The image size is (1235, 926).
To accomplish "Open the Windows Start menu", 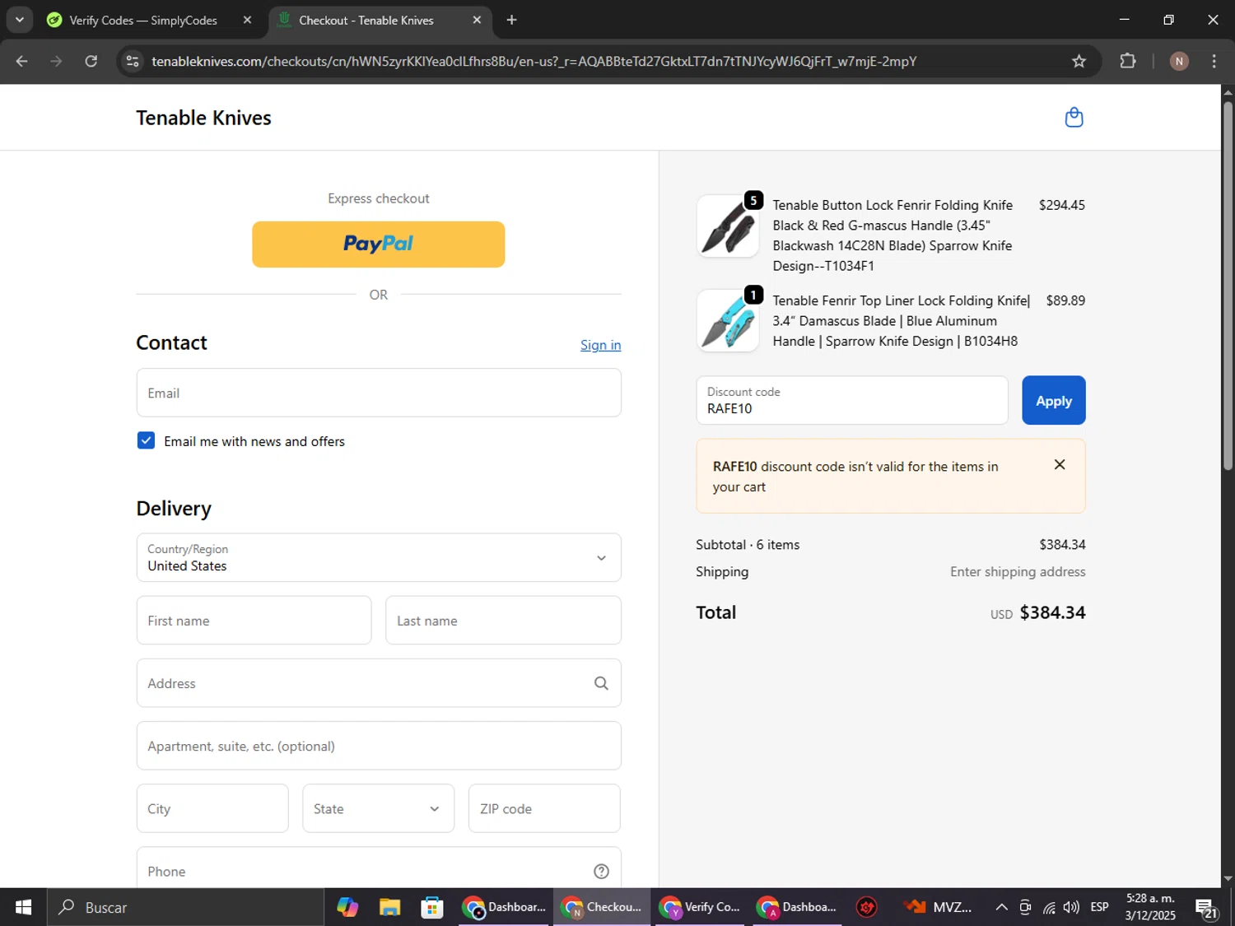I will (x=23, y=907).
